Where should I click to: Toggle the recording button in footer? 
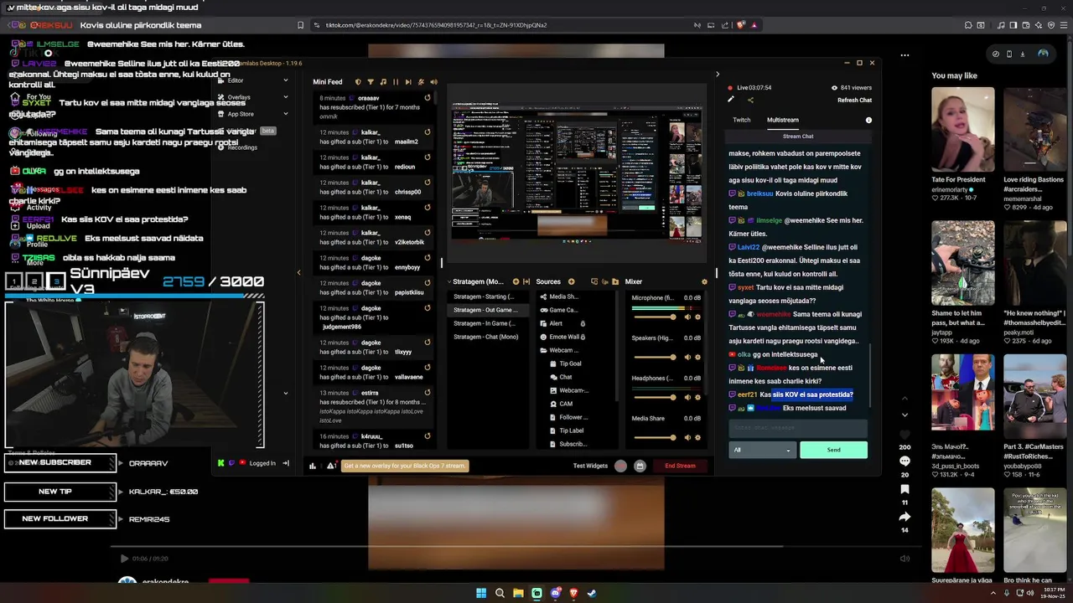point(620,466)
